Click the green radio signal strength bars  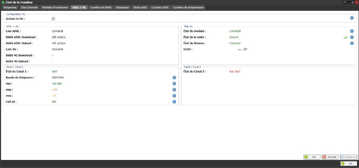click(345, 37)
